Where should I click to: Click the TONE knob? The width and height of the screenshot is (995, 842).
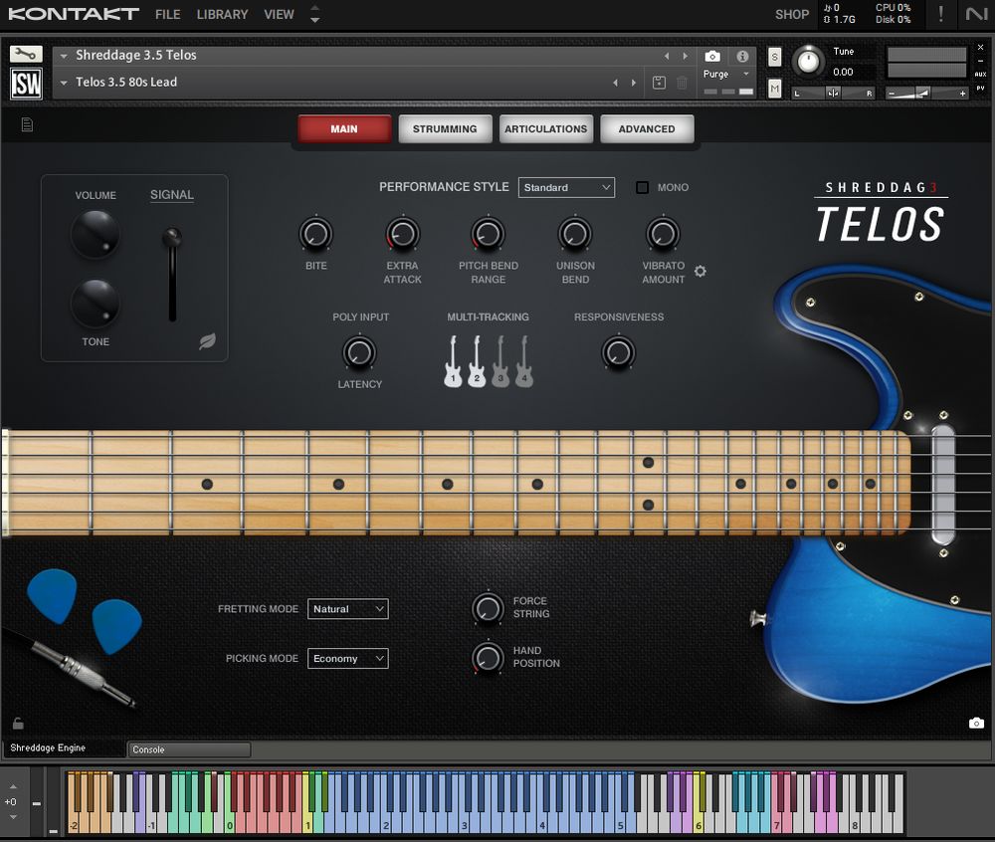tap(96, 304)
